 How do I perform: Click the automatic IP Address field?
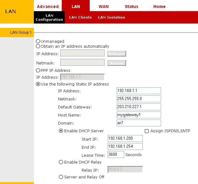tap(82, 53)
